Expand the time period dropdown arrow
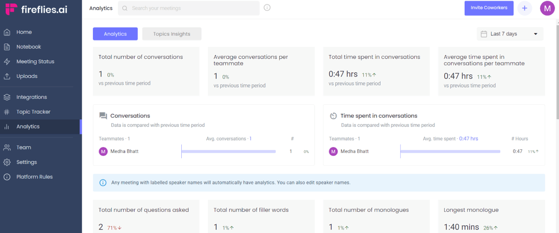 point(536,34)
